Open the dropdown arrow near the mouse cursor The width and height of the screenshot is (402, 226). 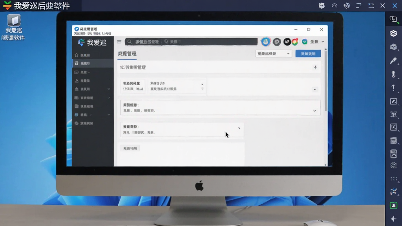(x=239, y=128)
